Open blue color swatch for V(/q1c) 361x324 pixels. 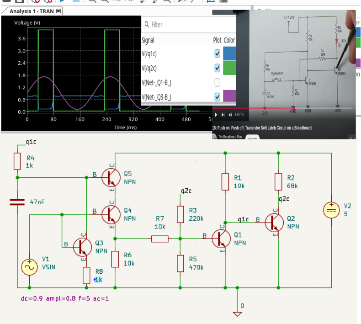(x=229, y=53)
